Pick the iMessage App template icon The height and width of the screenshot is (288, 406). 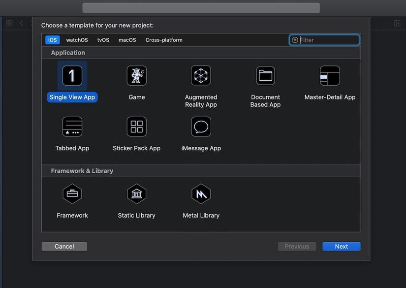[x=201, y=127]
